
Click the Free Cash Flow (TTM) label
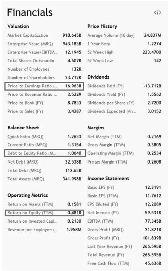[x=108, y=263]
